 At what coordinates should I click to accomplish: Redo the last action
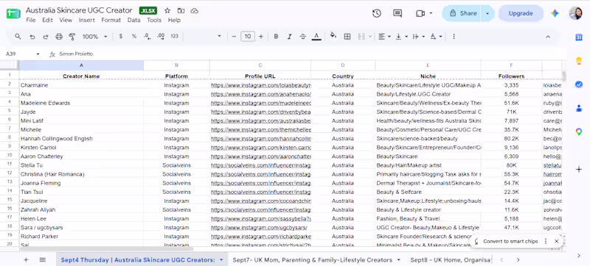[x=46, y=36]
